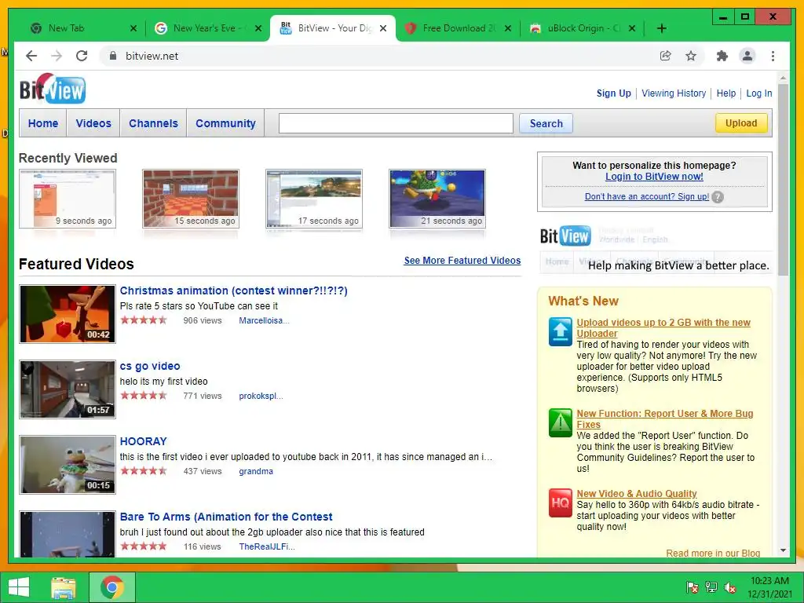The image size is (804, 603).
Task: Open Windows Start button
Action: (x=19, y=587)
